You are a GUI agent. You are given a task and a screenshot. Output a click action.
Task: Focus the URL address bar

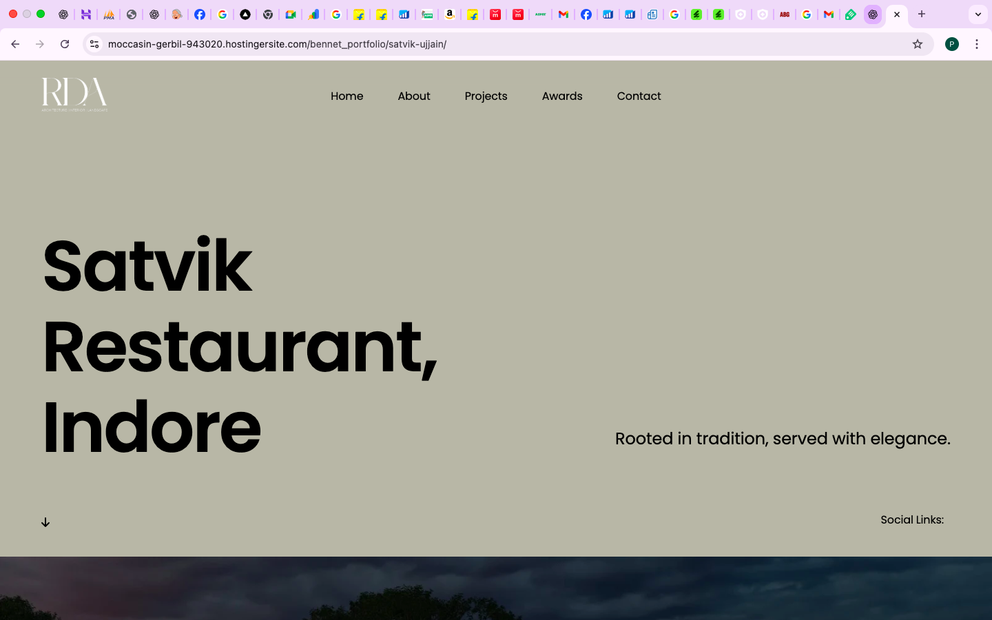click(482, 44)
